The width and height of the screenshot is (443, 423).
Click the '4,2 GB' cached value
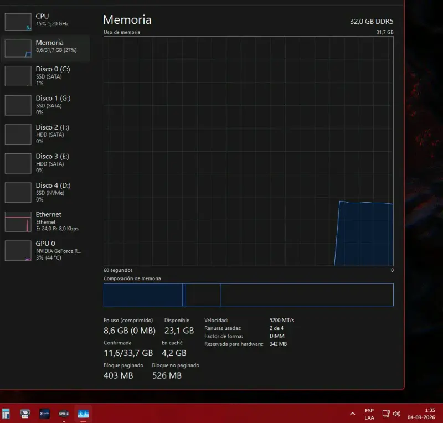(x=174, y=353)
